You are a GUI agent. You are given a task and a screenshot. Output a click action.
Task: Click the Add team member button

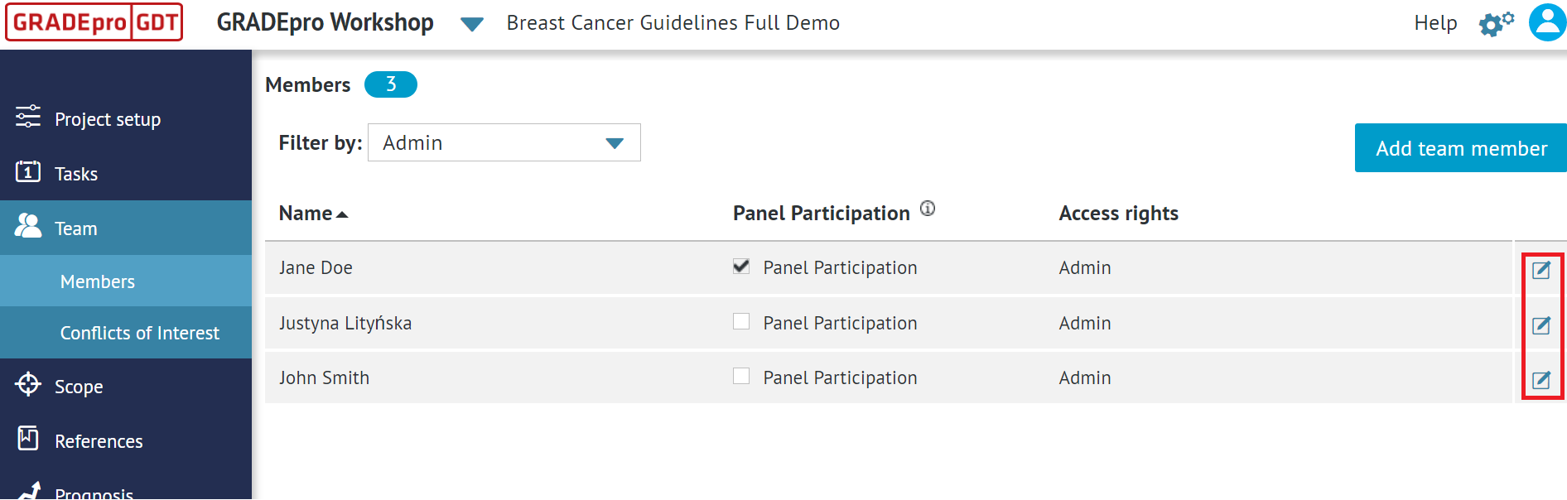(1460, 148)
